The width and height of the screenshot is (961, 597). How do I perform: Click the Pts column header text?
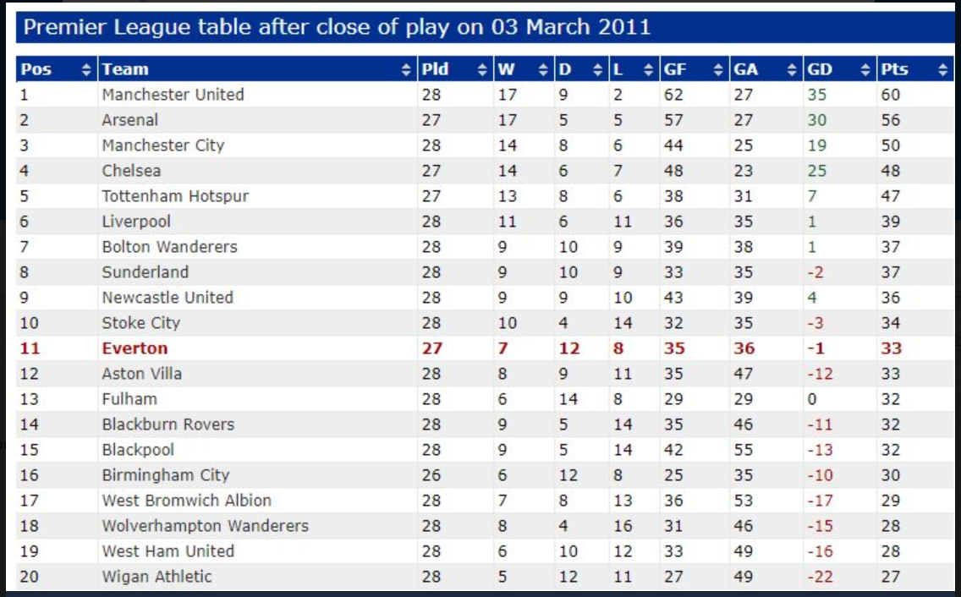pyautogui.click(x=894, y=69)
